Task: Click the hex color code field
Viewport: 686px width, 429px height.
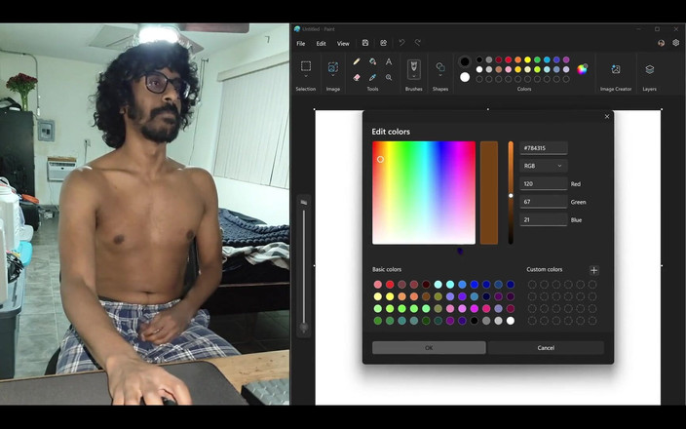Action: 543,148
